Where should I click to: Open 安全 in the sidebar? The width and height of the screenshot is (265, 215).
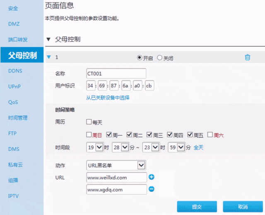point(13,8)
